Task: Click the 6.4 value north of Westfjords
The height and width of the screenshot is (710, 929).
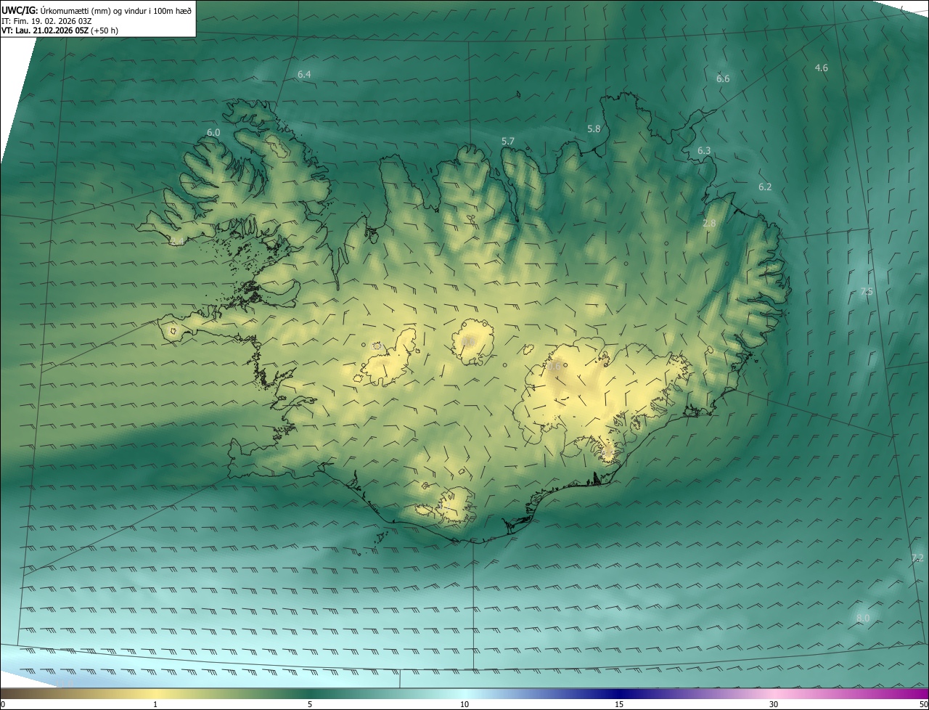Action: (x=304, y=75)
